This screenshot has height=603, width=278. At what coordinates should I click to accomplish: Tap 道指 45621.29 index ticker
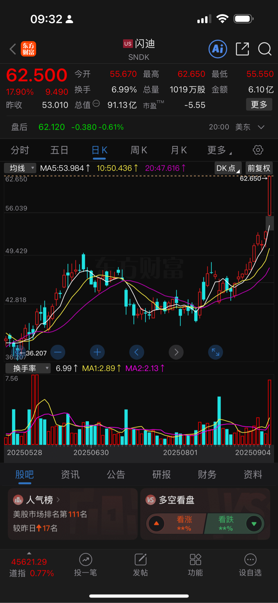click(x=29, y=562)
